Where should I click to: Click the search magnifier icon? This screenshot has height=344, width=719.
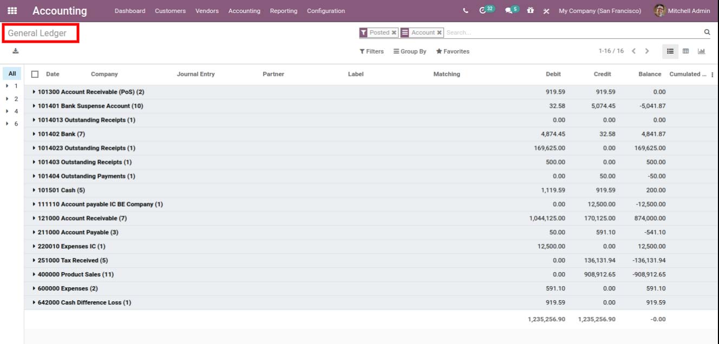[707, 32]
